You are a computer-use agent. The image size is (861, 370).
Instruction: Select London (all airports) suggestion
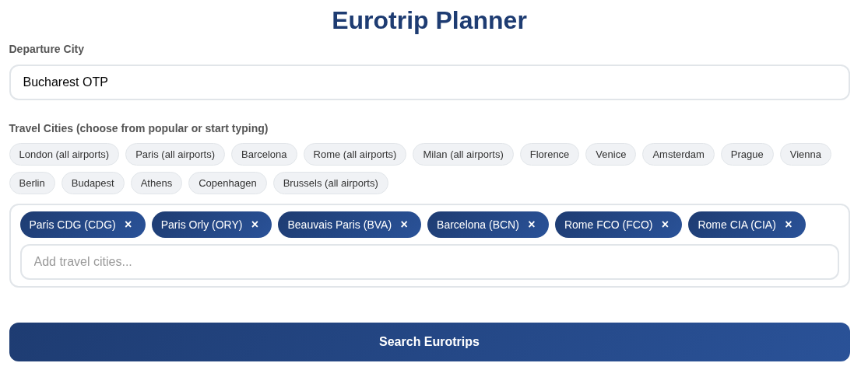point(64,154)
